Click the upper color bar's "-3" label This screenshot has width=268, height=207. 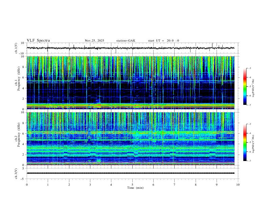click(249, 68)
